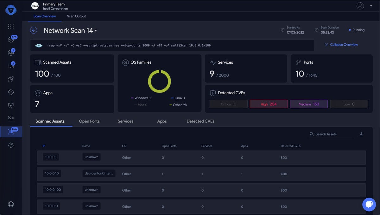380x215 pixels.
Task: Click the OS Families icon
Action: [x=125, y=63]
